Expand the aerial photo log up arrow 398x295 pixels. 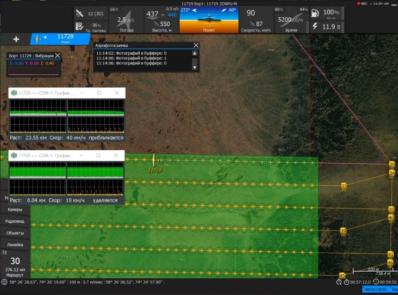coord(195,53)
